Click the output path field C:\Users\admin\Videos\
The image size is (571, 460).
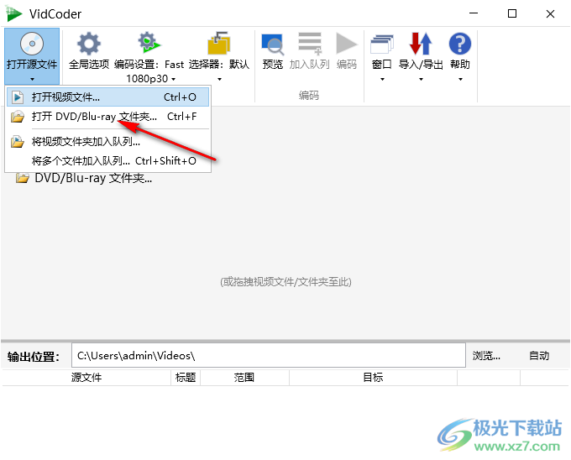pos(269,356)
